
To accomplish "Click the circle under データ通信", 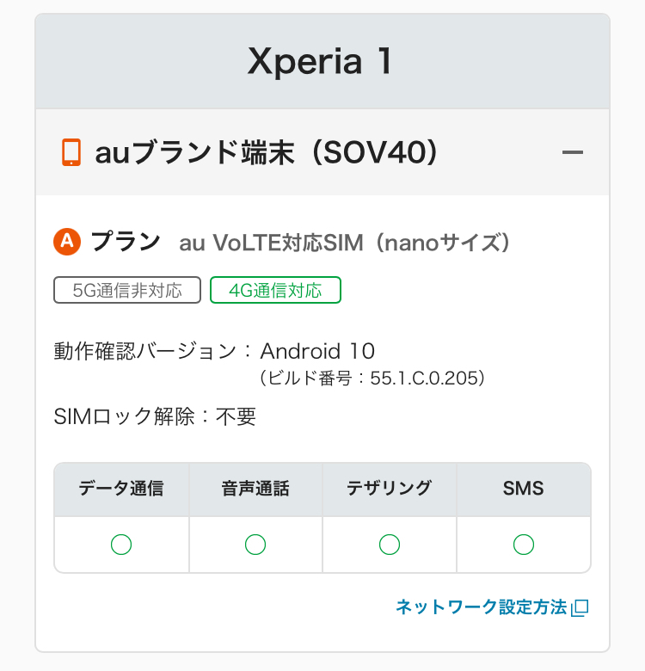I will point(121,544).
